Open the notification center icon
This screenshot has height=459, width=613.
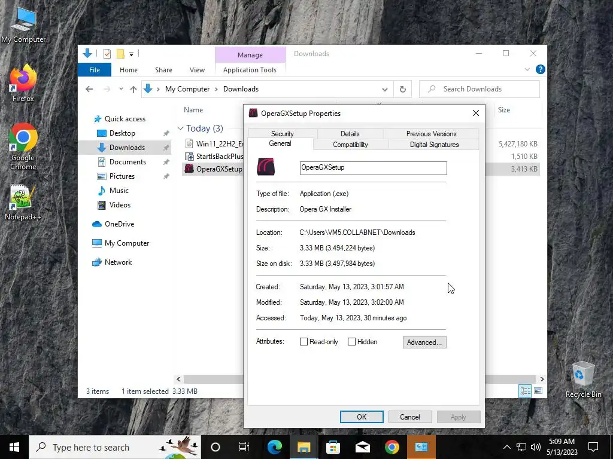click(593, 447)
